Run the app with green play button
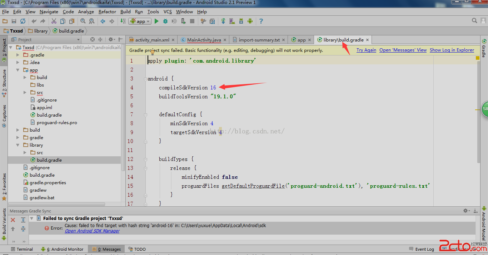Viewport: 488px width, 255px height. pos(156,21)
